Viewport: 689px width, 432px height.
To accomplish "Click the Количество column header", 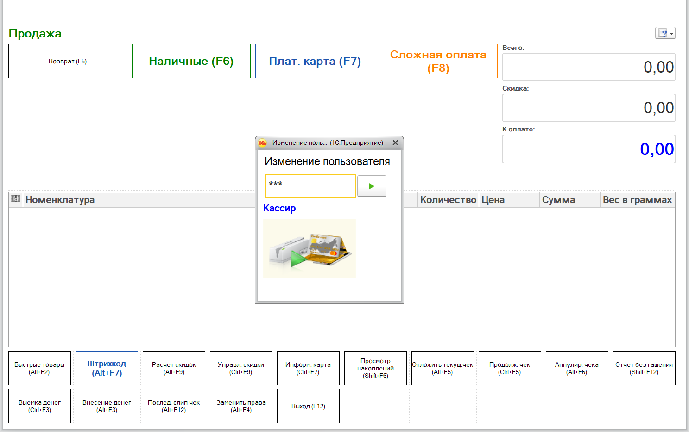I will tap(448, 200).
